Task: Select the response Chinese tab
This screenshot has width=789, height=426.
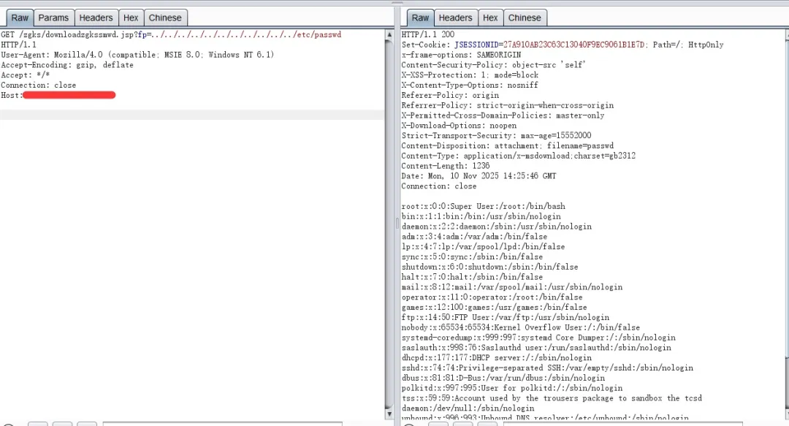Action: (x=525, y=18)
